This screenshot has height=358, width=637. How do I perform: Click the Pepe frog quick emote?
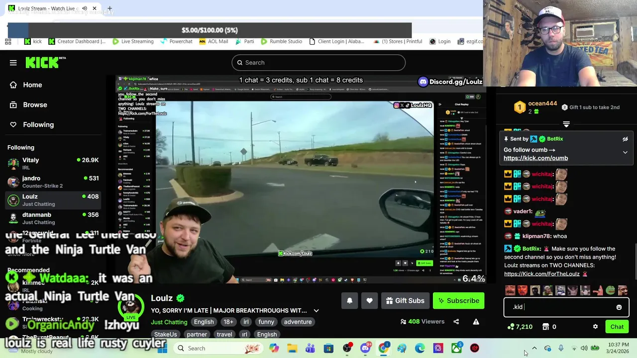click(610, 290)
